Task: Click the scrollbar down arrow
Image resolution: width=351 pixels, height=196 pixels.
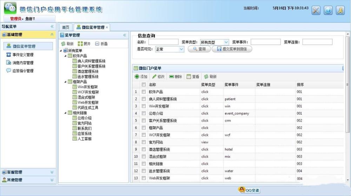Action: 347,180
